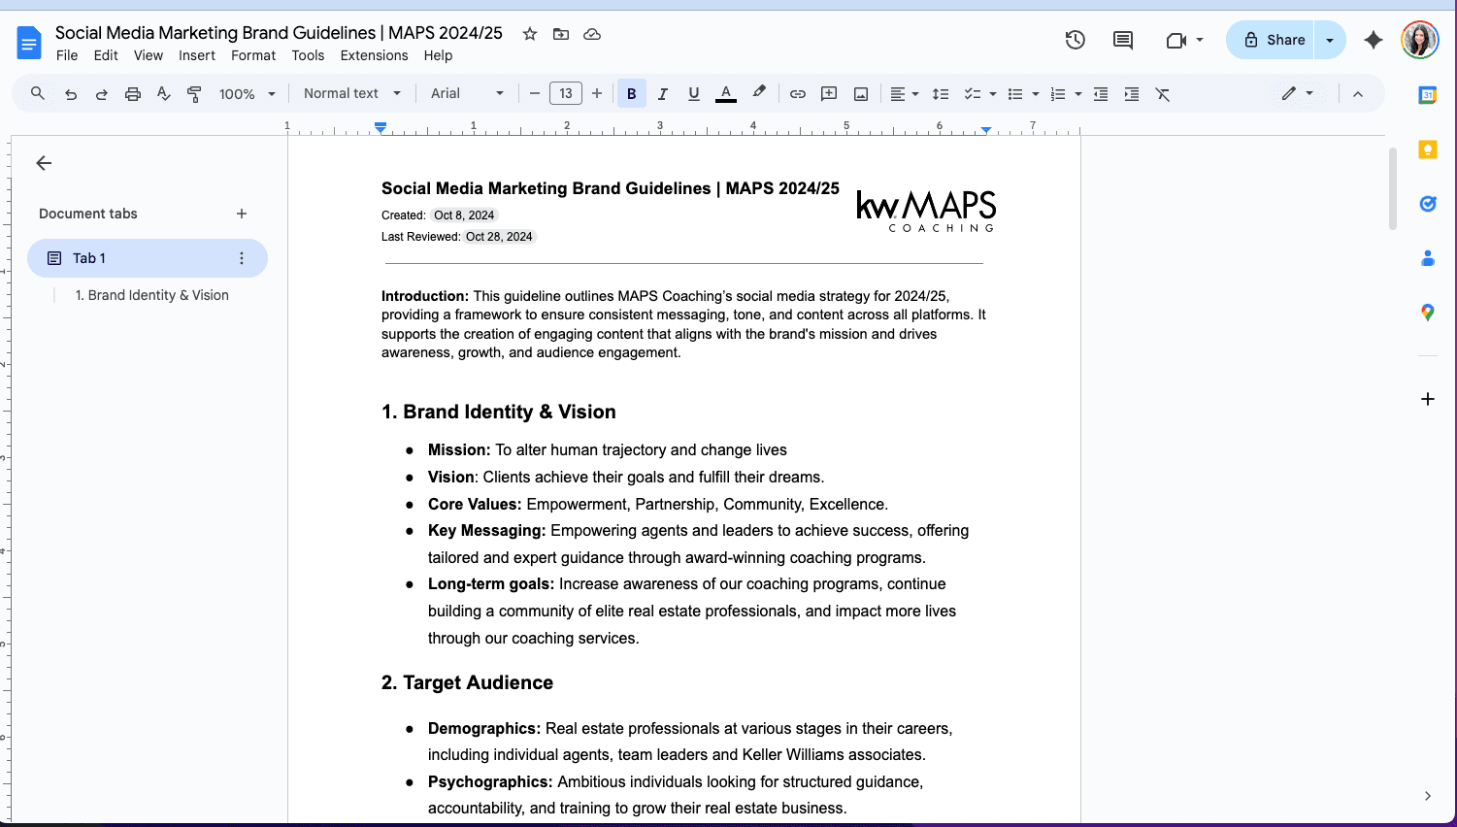Click the print icon in toolbar
Image resolution: width=1457 pixels, height=827 pixels.
133,94
